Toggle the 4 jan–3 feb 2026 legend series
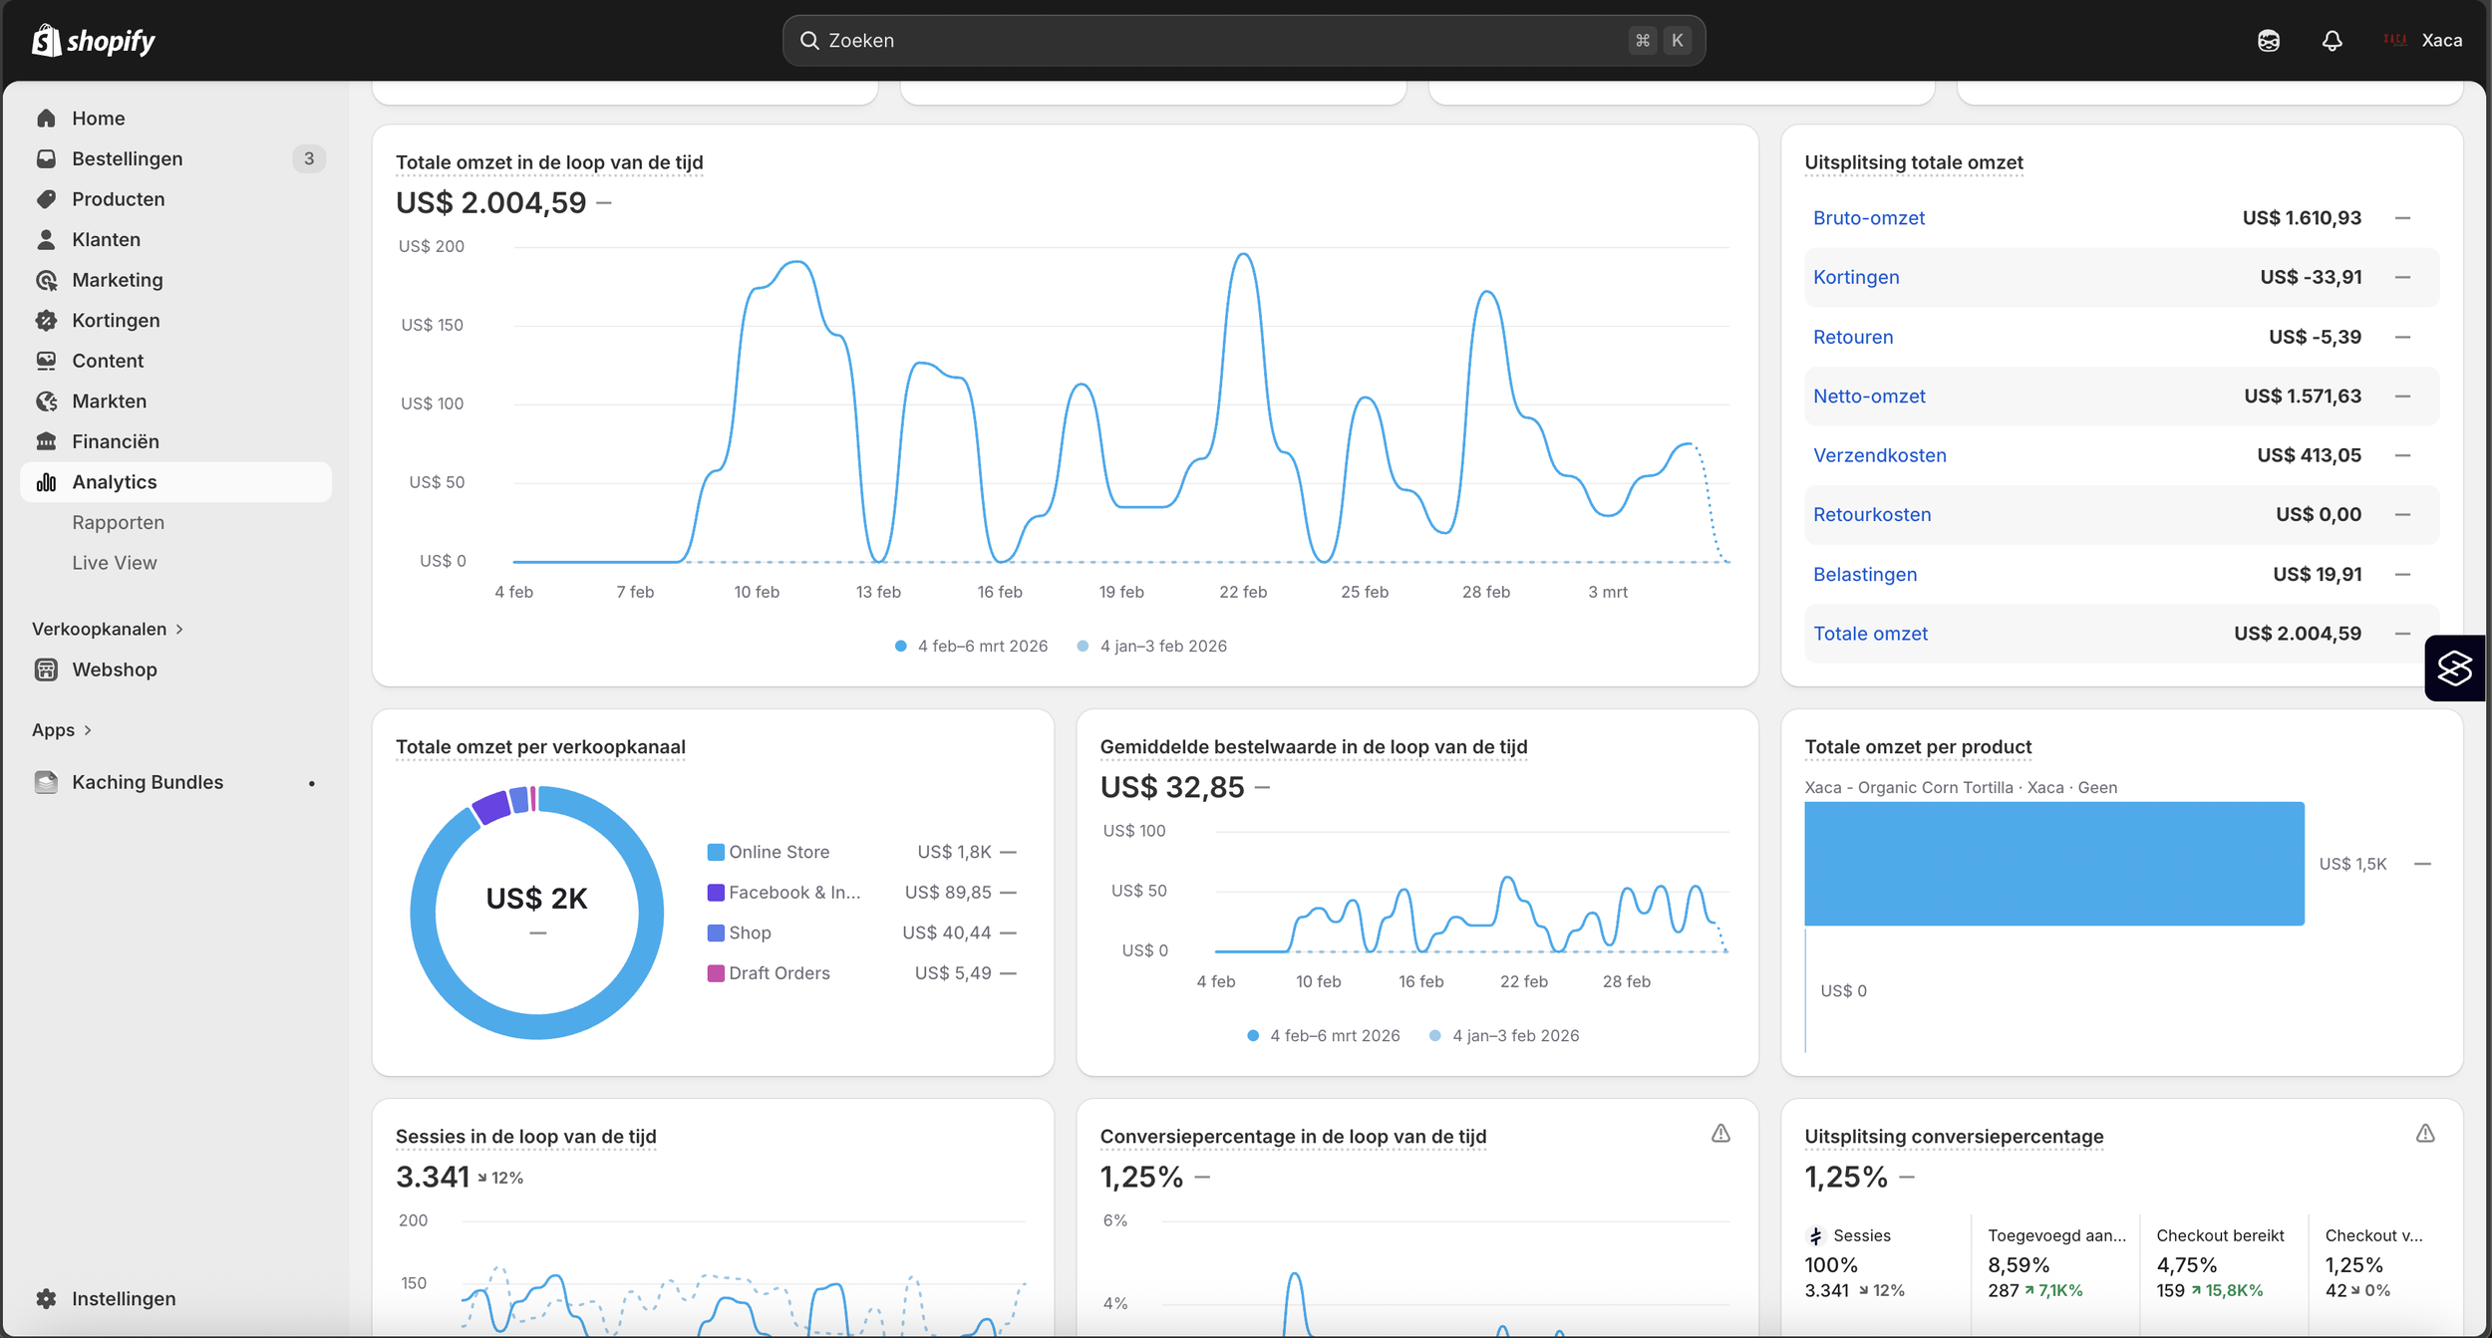Screen dimensions: 2492x1338 (x=1152, y=646)
